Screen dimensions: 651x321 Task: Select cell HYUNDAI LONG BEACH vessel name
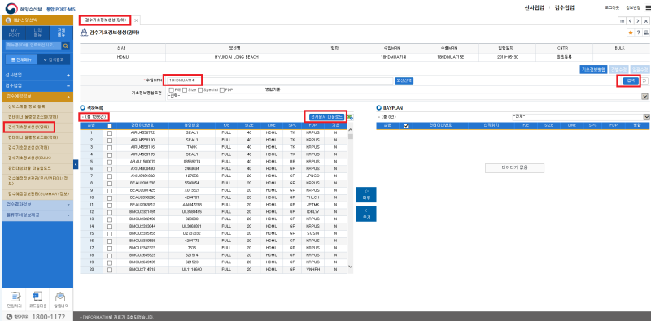pyautogui.click(x=236, y=57)
